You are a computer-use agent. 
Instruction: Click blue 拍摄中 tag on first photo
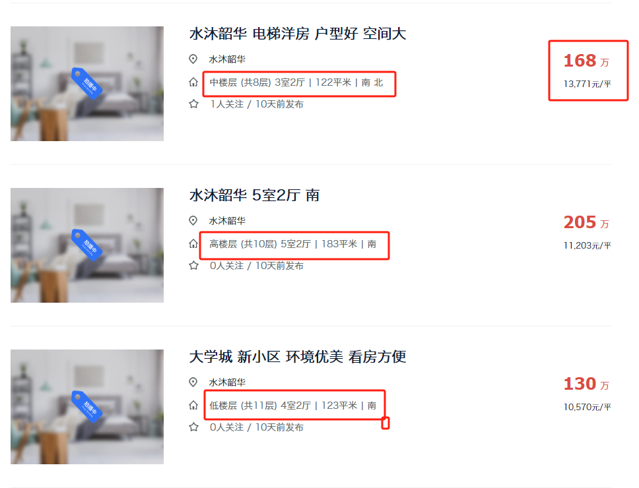click(x=86, y=84)
